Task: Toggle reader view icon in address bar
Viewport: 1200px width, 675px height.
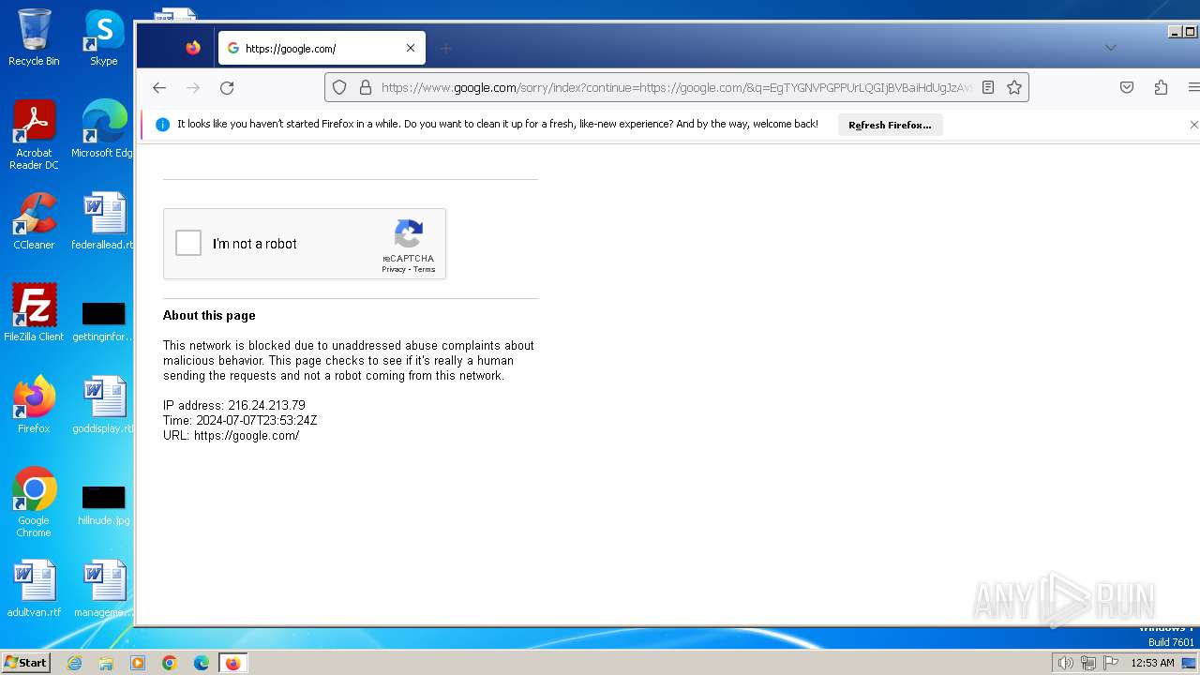Action: point(988,87)
